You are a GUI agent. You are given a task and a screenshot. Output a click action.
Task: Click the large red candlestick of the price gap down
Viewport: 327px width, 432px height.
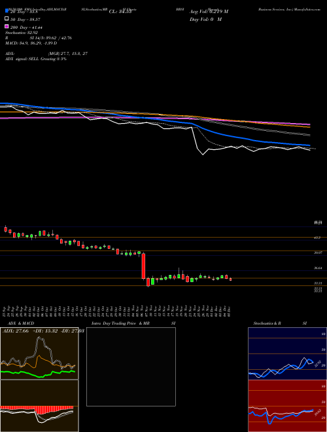point(143,266)
